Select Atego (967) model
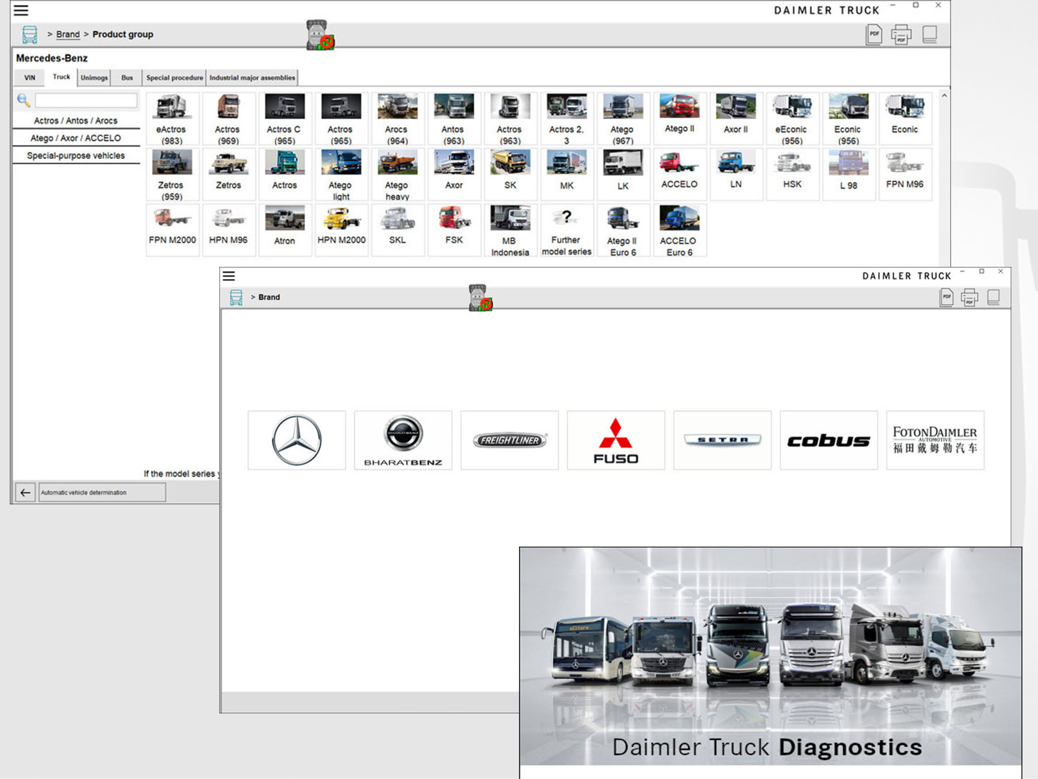The width and height of the screenshot is (1038, 779). pyautogui.click(x=623, y=119)
